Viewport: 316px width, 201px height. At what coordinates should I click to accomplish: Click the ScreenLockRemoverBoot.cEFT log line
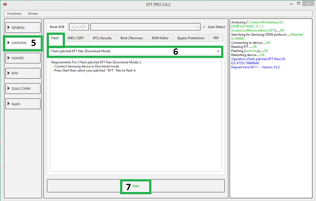click(258, 30)
